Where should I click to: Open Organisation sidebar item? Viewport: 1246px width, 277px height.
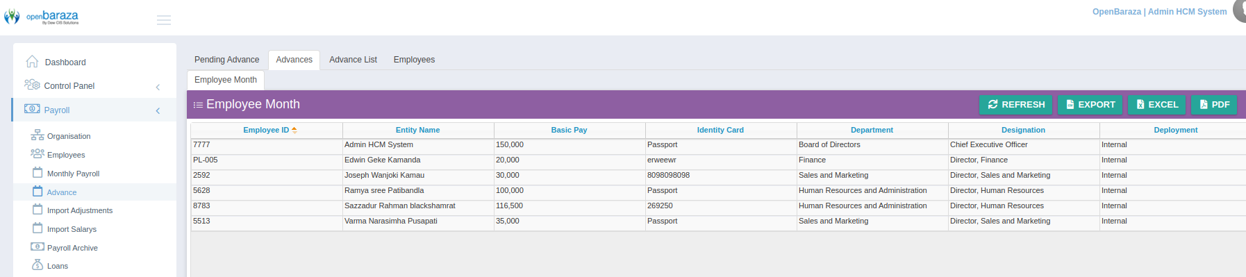coord(69,136)
